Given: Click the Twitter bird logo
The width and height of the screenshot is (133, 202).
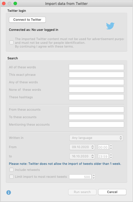Looking at the screenshot, I should pyautogui.click(x=110, y=26).
